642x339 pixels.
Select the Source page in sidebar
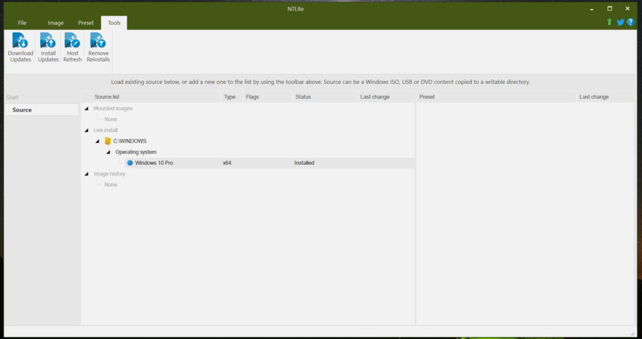[41, 110]
